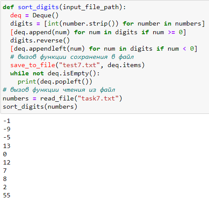Viewport: 209px width, 200px height.
Task: Click the comment about сохранения в файл
Action: 72,57
